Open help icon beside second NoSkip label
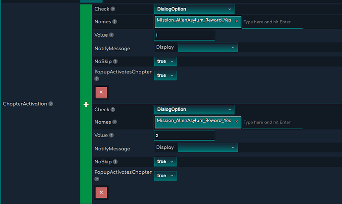 (x=115, y=162)
